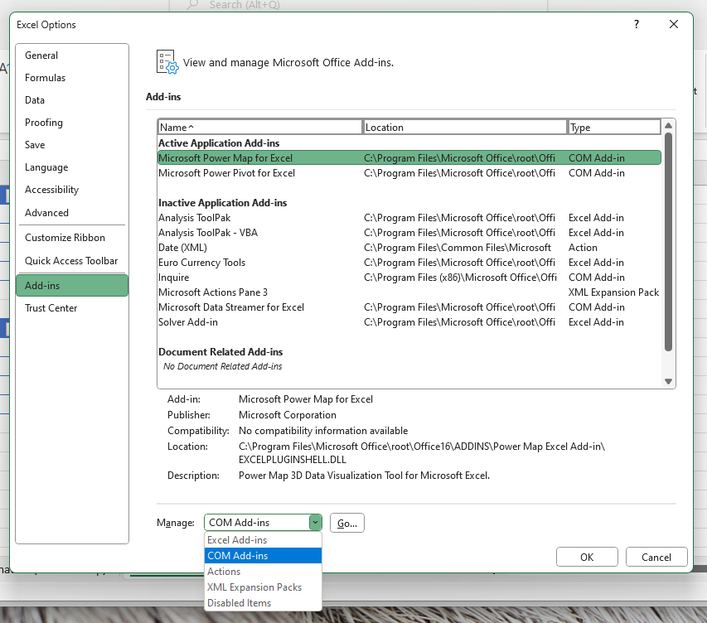The image size is (707, 623).
Task: Select Euro Currency Tools add-in
Action: pos(409,263)
